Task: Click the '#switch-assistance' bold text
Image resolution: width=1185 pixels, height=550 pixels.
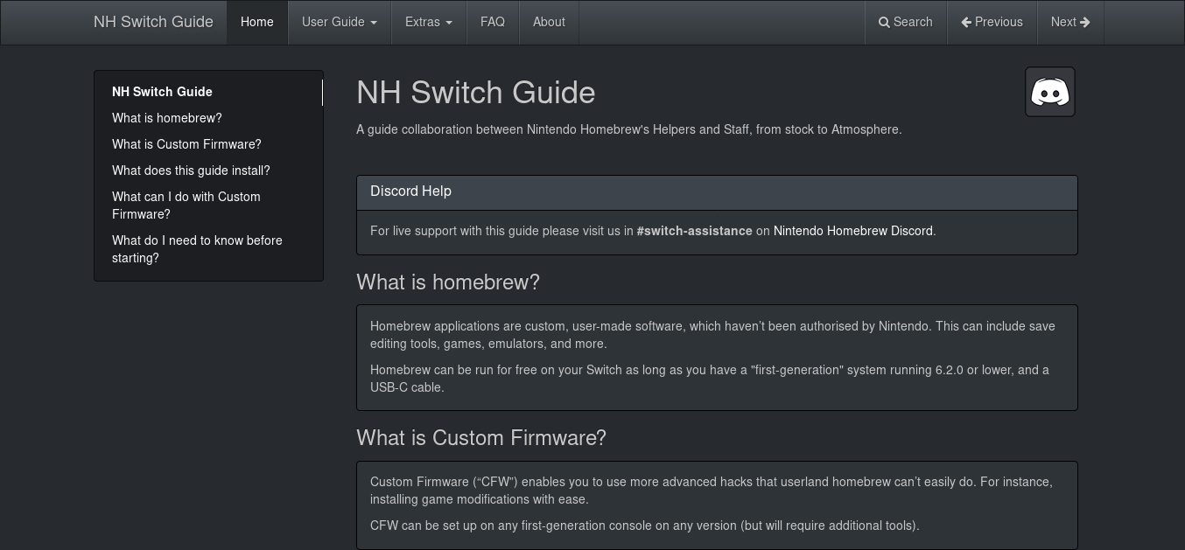Action: coord(694,231)
